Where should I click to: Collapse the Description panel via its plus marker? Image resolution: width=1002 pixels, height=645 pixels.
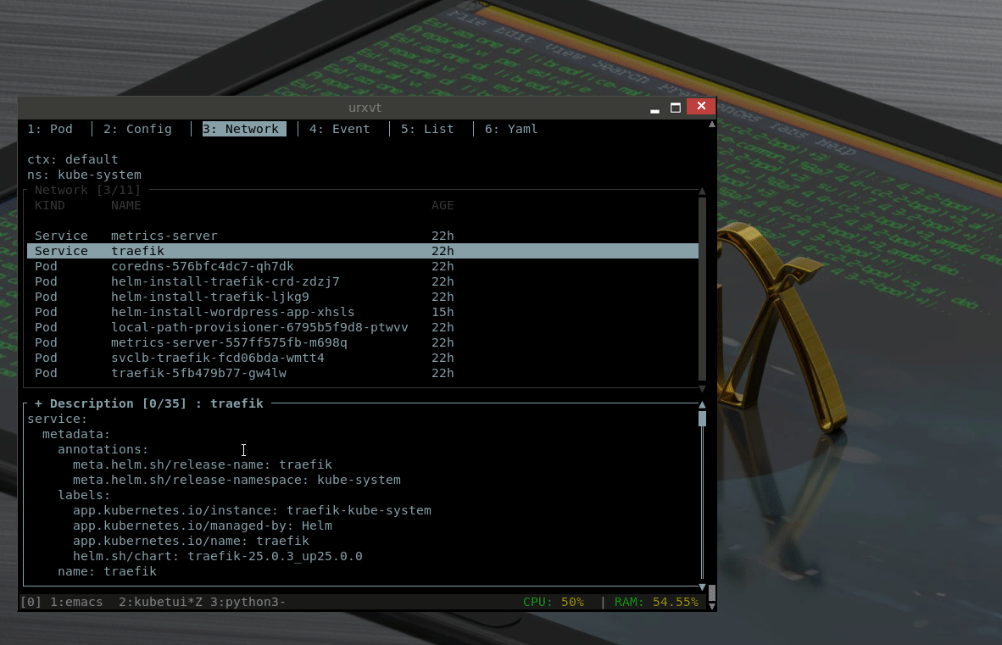(x=36, y=403)
